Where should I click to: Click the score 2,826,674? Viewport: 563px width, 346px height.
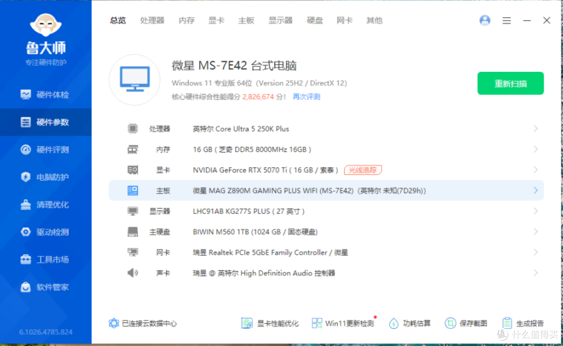(x=258, y=97)
